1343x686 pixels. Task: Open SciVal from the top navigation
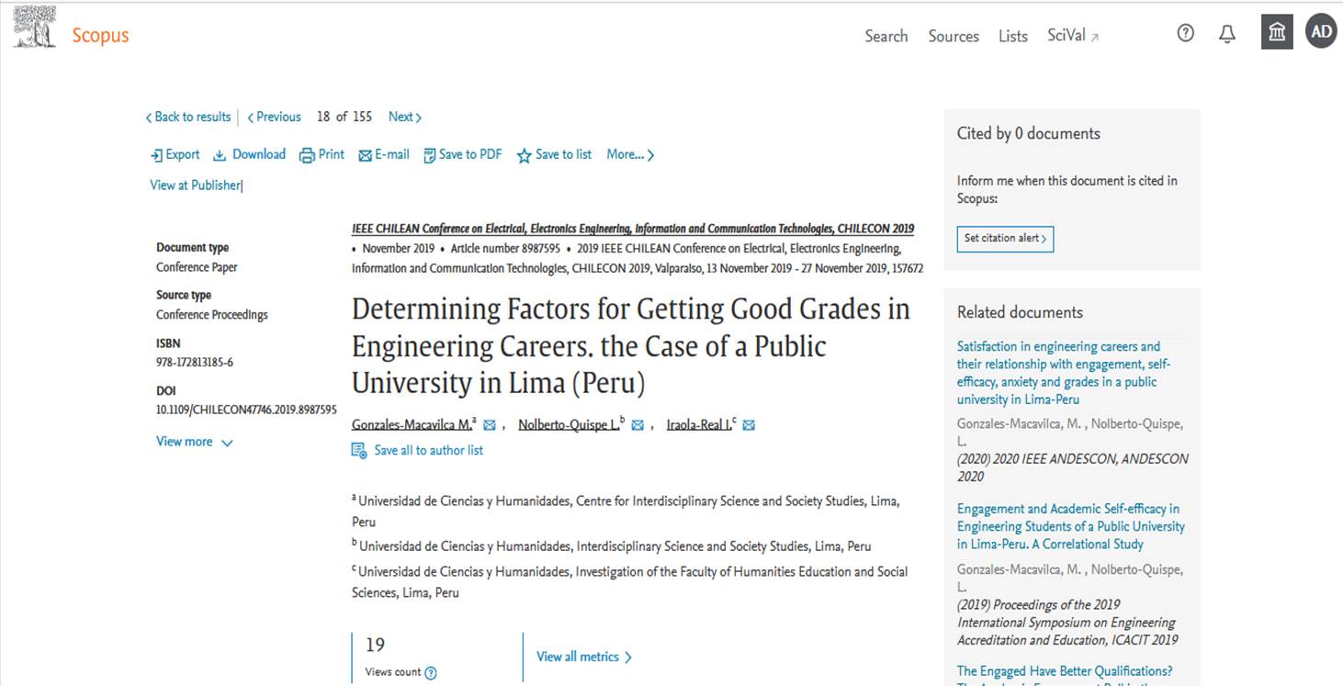click(x=1073, y=36)
